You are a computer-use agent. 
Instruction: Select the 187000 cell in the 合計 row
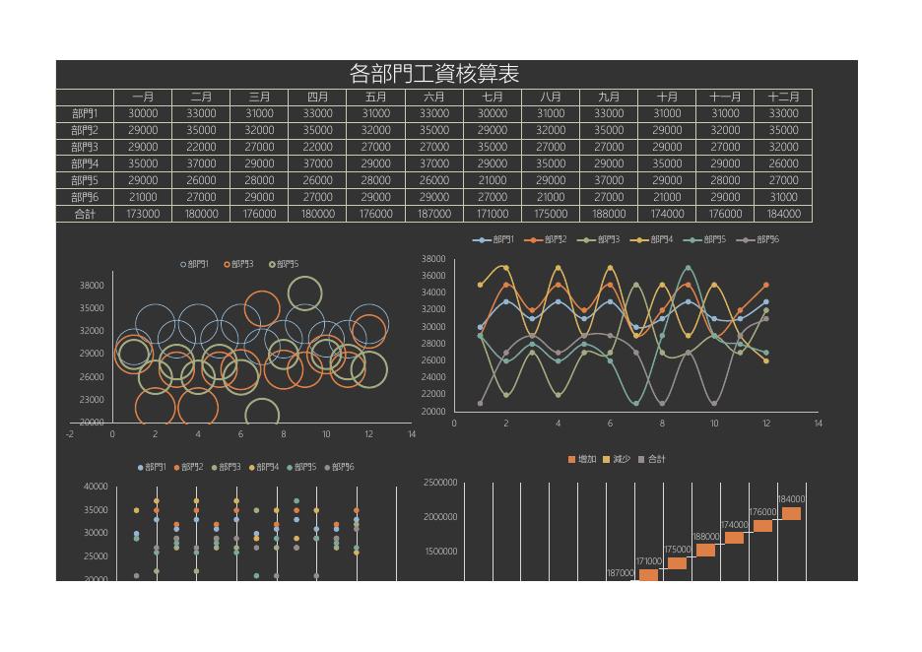click(x=434, y=214)
